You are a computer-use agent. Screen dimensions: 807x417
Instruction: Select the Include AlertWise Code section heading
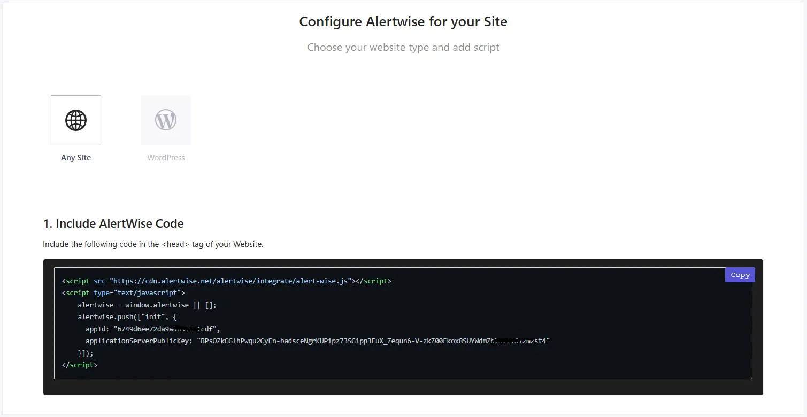113,223
